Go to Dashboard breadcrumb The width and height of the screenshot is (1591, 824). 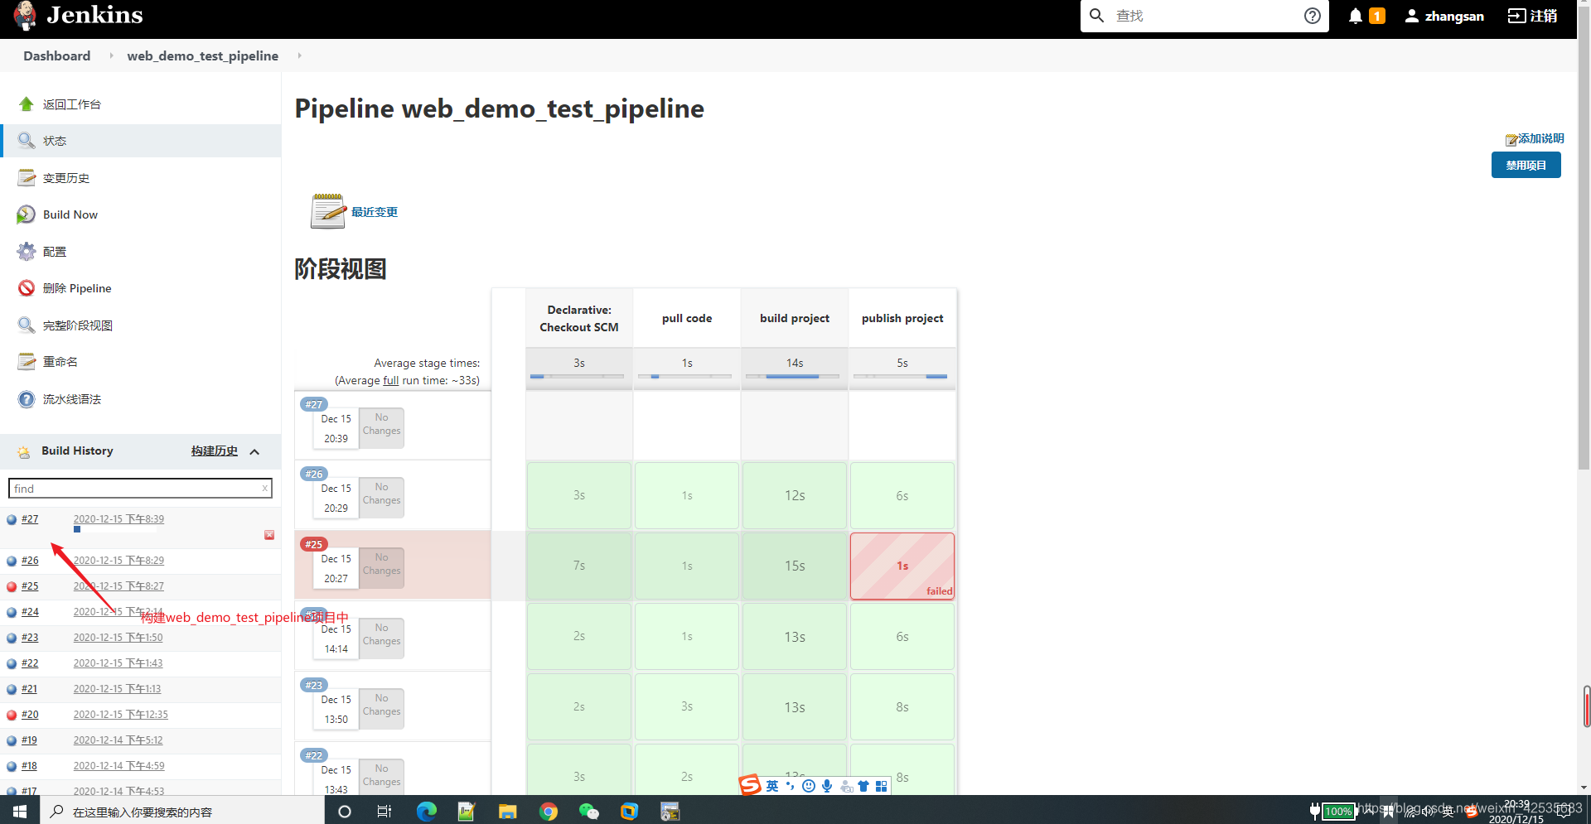pyautogui.click(x=57, y=55)
